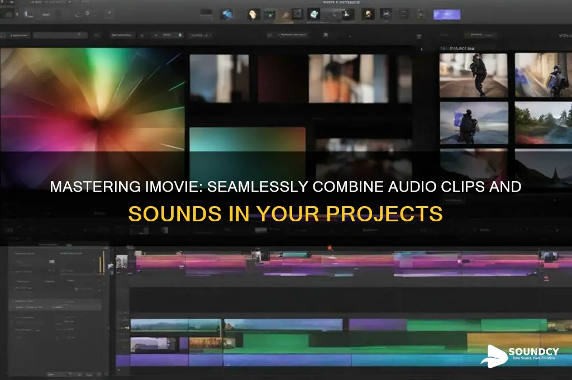Click the yellow audio level meter in left panel
Image resolution: width=572 pixels, height=380 pixels.
pyautogui.click(x=102, y=262)
